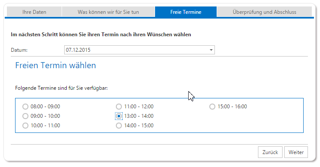Click the bold Im nächsten Schritt instruction text
The width and height of the screenshot is (320, 167).
[x=101, y=35]
